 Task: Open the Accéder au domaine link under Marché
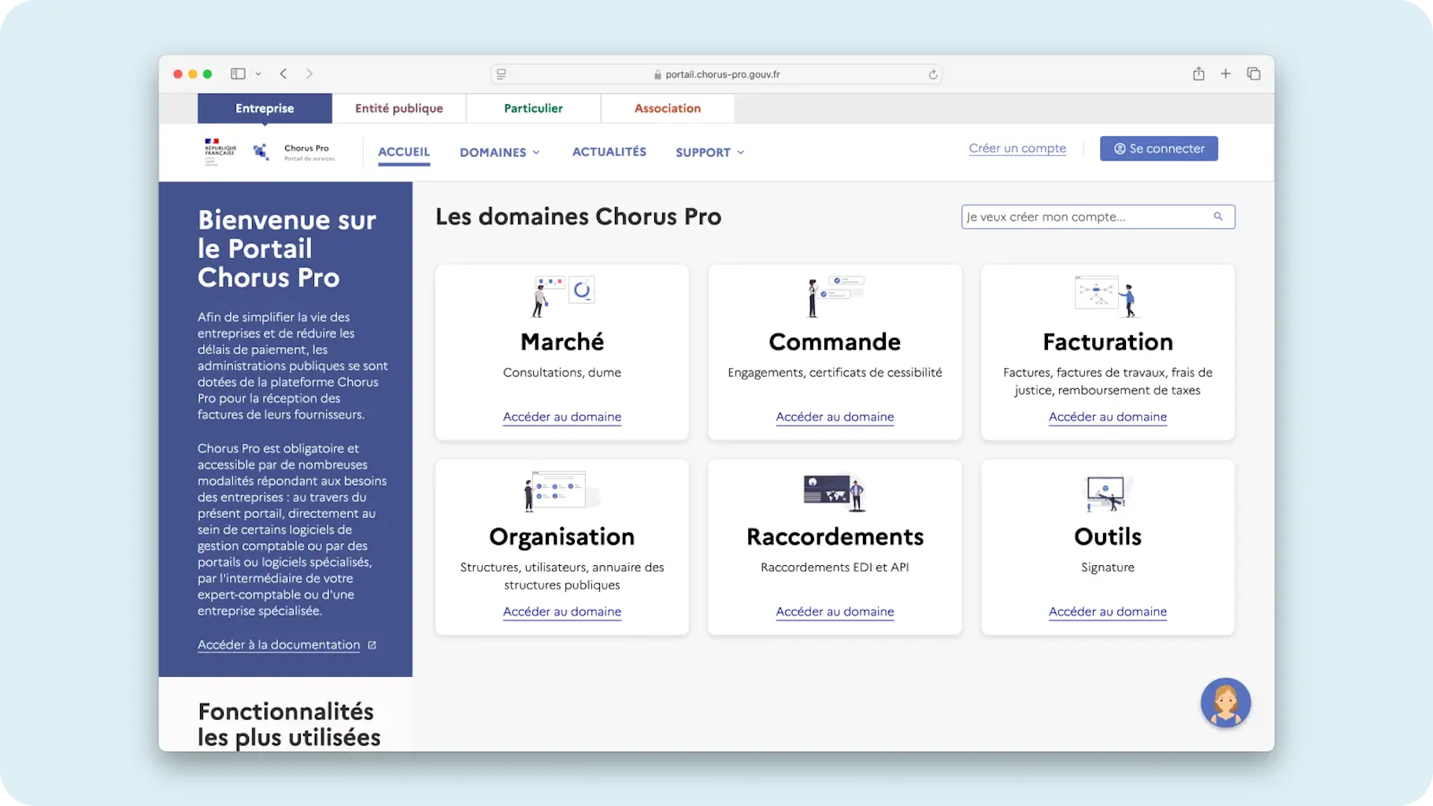[x=562, y=417]
